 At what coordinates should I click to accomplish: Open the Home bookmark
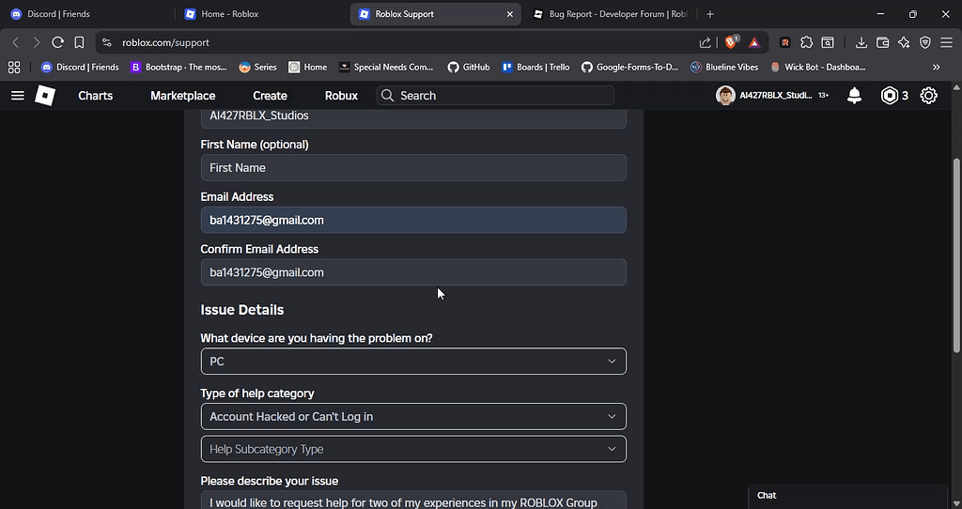pyautogui.click(x=308, y=67)
